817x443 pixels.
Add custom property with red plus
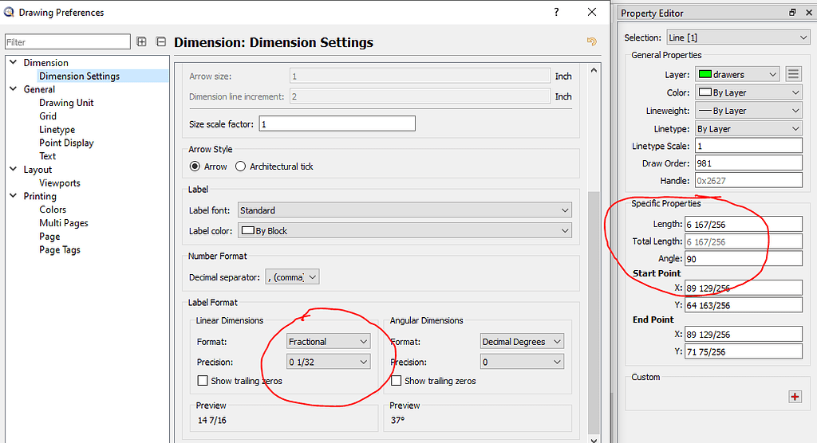pyautogui.click(x=795, y=397)
